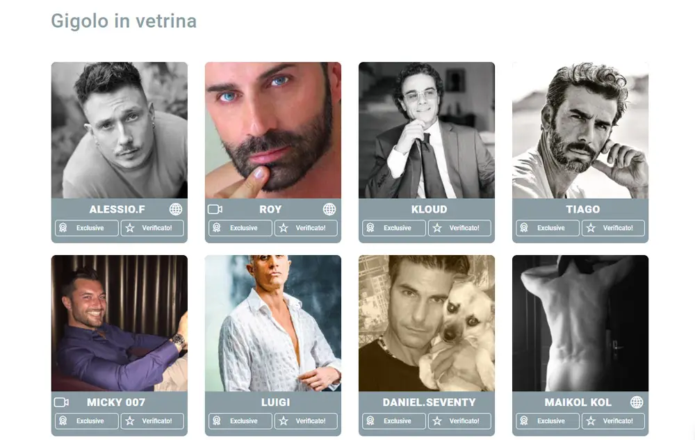Click the globe icon on MAIKOL KOL card
Image resolution: width=695 pixels, height=440 pixels.
point(637,402)
